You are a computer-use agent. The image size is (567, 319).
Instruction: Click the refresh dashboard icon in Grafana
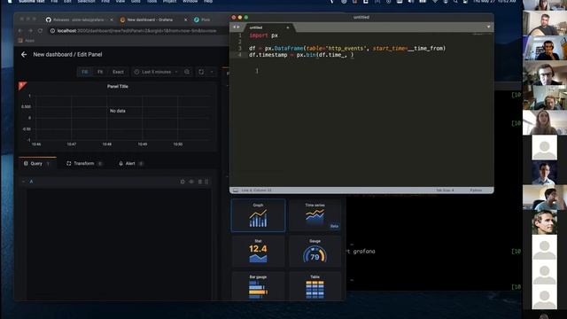(201, 72)
